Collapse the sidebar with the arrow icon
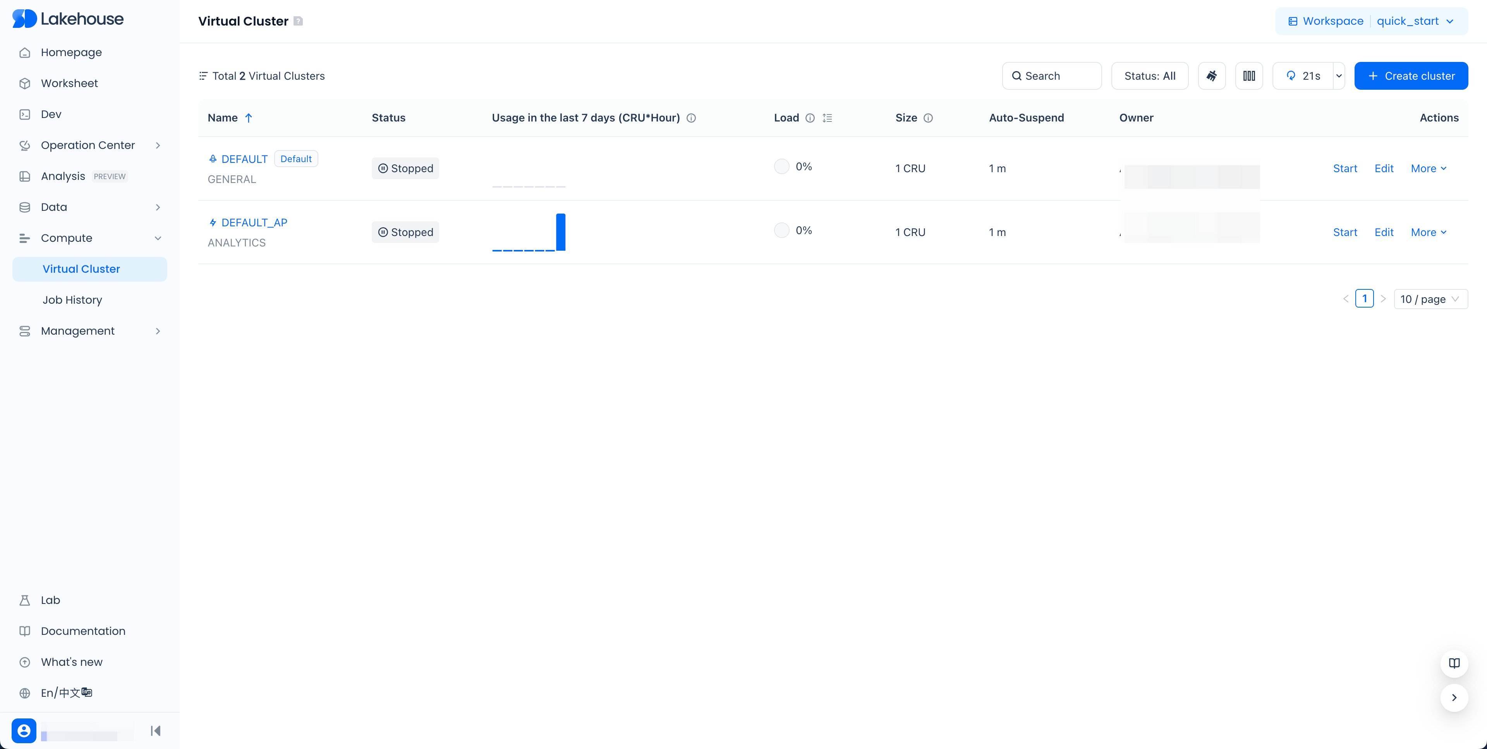This screenshot has width=1487, height=749. click(x=155, y=730)
